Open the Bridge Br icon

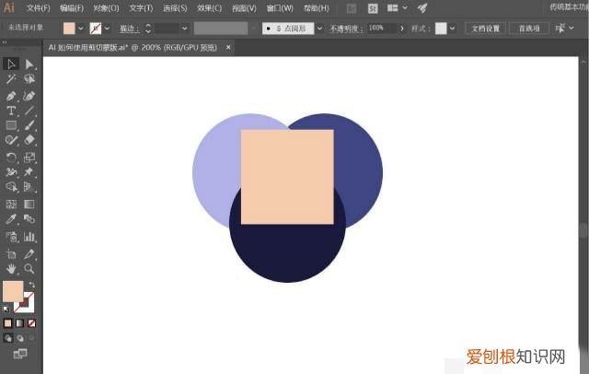pos(352,8)
